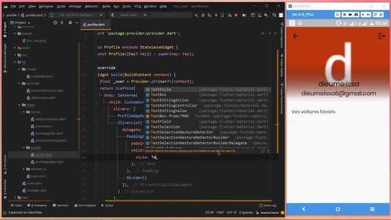Click CRLF line separator in status bar
Screen dimensions: 391x220
pyautogui.click(x=220, y=213)
